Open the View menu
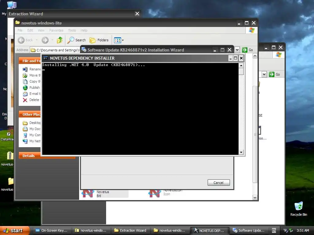Image resolution: width=314 pixels, height=235 pixels. (41, 30)
